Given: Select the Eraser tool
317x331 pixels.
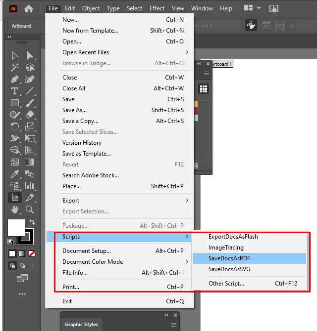Looking at the screenshot, I should click(30, 115).
